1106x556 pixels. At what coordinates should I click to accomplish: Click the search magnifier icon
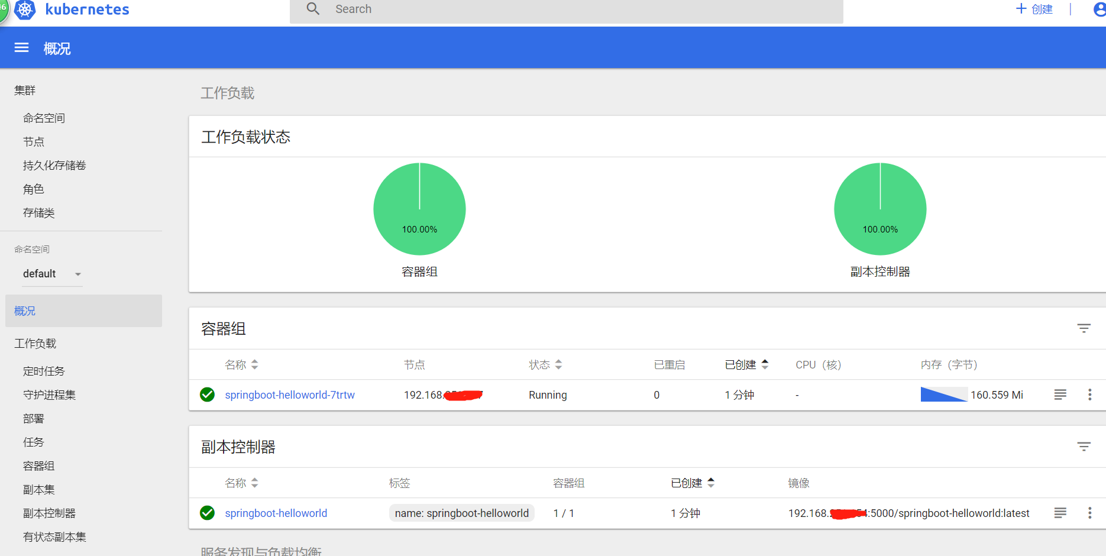coord(313,9)
